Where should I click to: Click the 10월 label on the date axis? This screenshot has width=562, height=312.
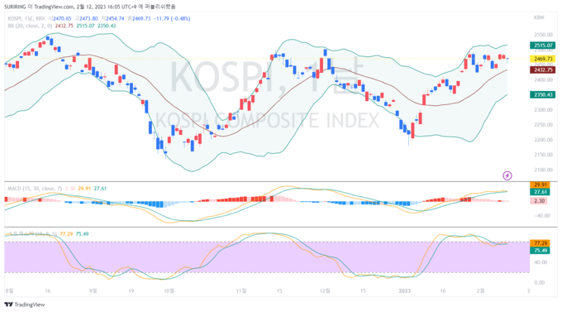coord(169,290)
